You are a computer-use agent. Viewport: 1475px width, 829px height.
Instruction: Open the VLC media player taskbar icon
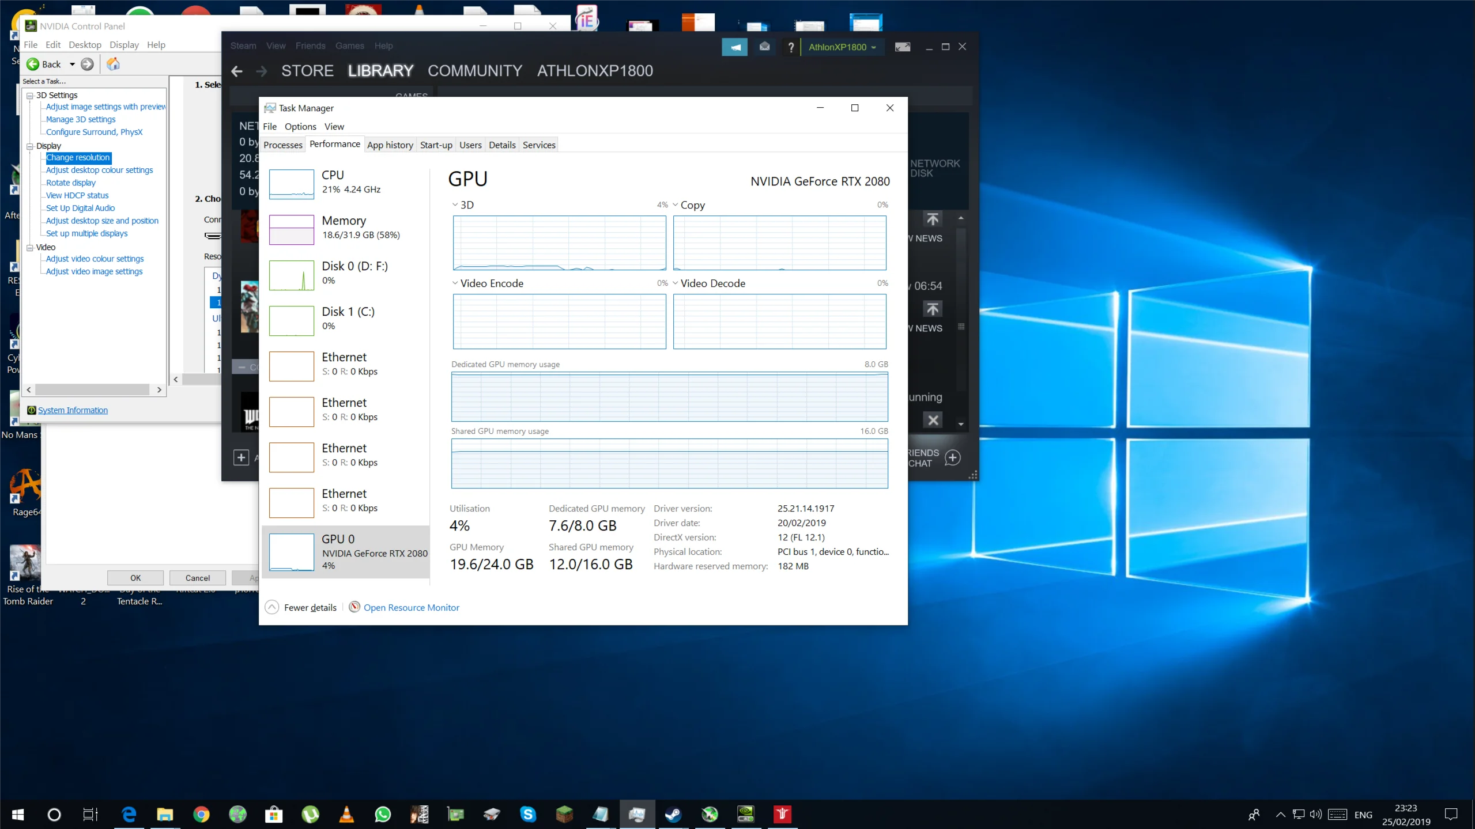(x=346, y=814)
